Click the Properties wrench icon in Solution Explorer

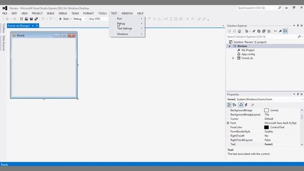pyautogui.click(x=280, y=31)
